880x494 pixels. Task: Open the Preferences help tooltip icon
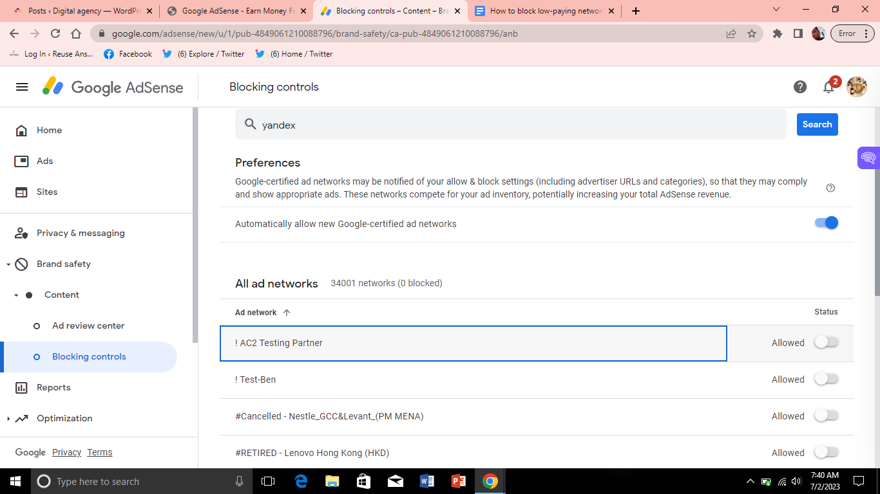pyautogui.click(x=830, y=188)
